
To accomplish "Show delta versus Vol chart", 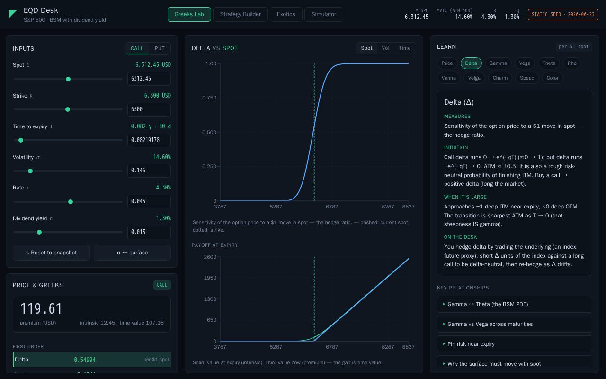I will coord(385,48).
